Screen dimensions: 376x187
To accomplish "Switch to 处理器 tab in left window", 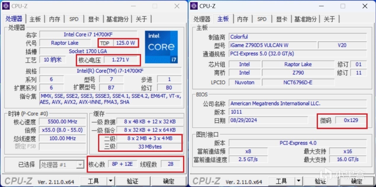I will pos(14,19).
